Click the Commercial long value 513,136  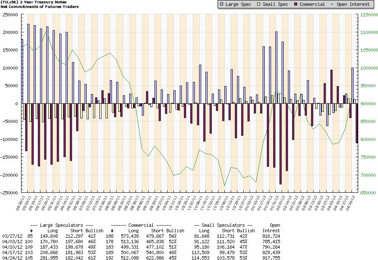coord(130,242)
